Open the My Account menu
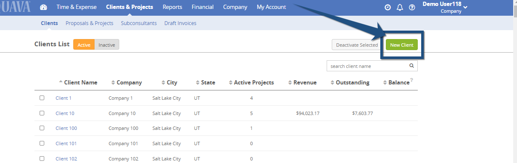517x163 pixels. click(271, 7)
